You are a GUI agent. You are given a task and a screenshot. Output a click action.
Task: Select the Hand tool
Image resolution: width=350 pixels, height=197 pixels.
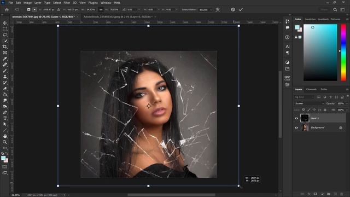coord(5,136)
